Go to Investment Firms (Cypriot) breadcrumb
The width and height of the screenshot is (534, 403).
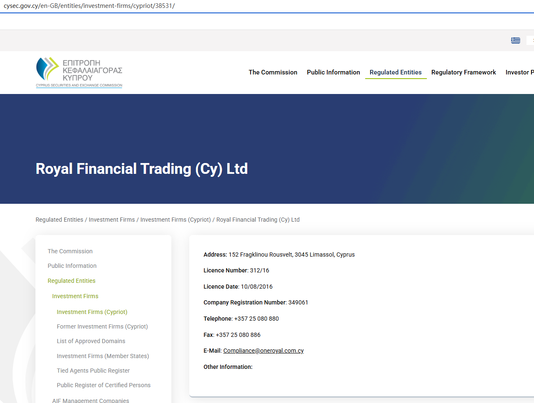click(175, 220)
